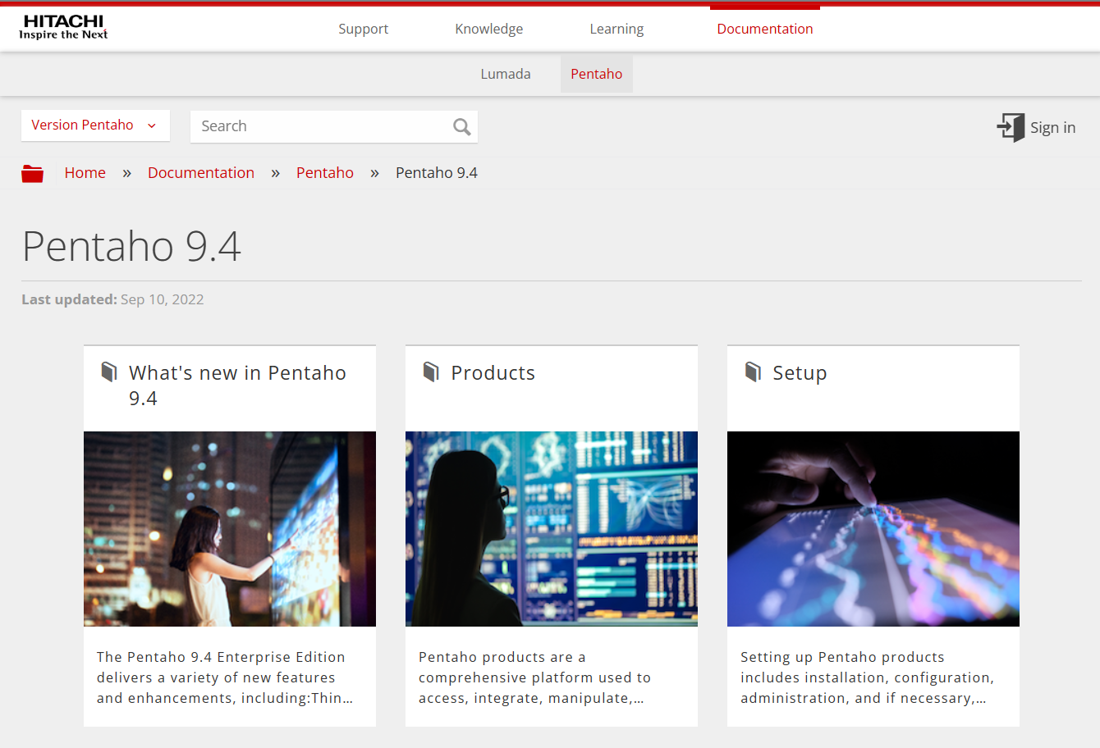
Task: Click the Last updated Sep 10, 2022 text
Action: 112,299
